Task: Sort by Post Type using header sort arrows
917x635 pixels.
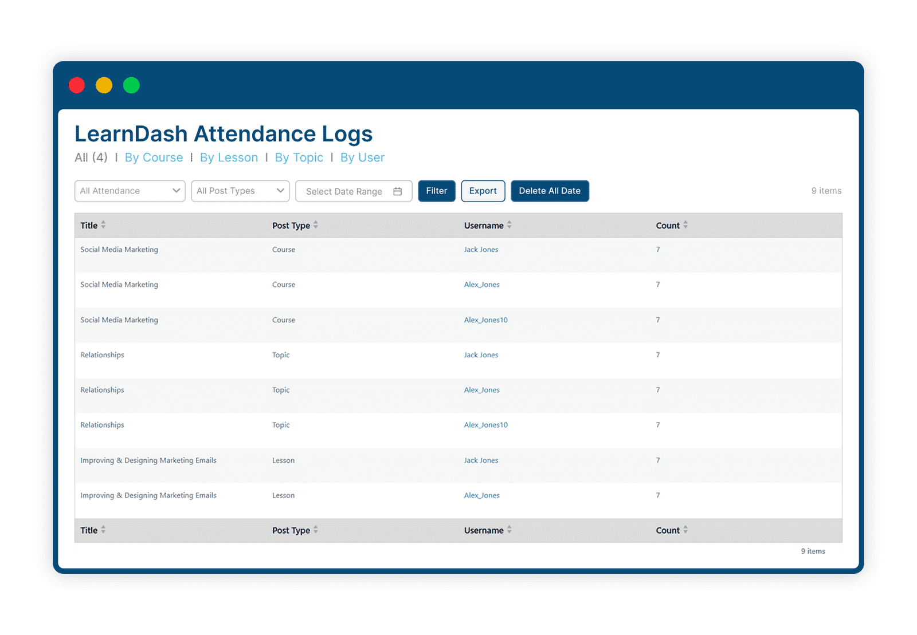Action: click(316, 225)
